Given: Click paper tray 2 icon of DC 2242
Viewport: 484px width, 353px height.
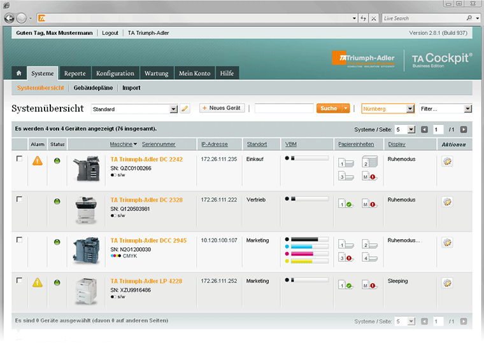Looking at the screenshot, I should pyautogui.click(x=370, y=162).
